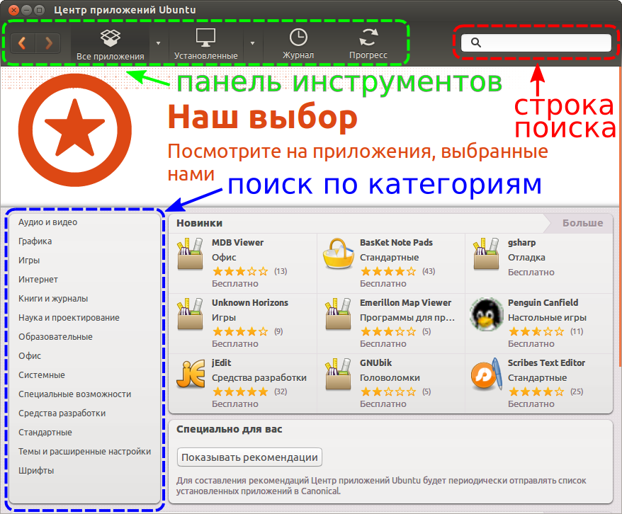Click the GNUbik two-star rating

[388, 392]
